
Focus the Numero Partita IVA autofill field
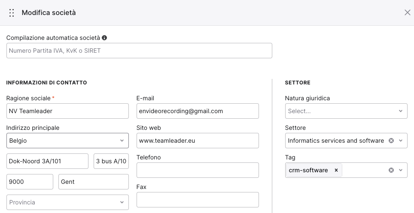coord(139,51)
